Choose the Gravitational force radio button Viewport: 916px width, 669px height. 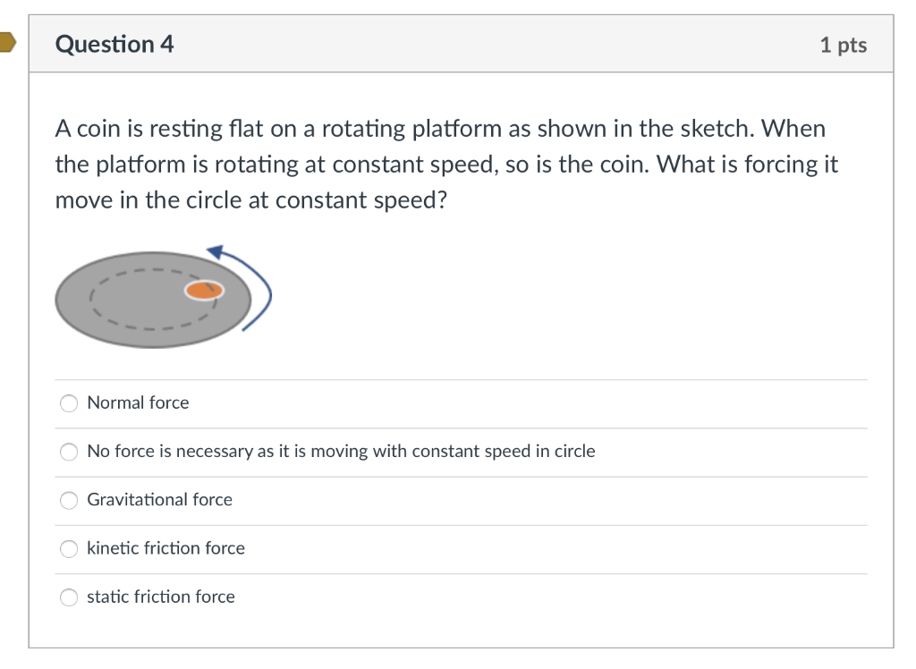click(69, 500)
